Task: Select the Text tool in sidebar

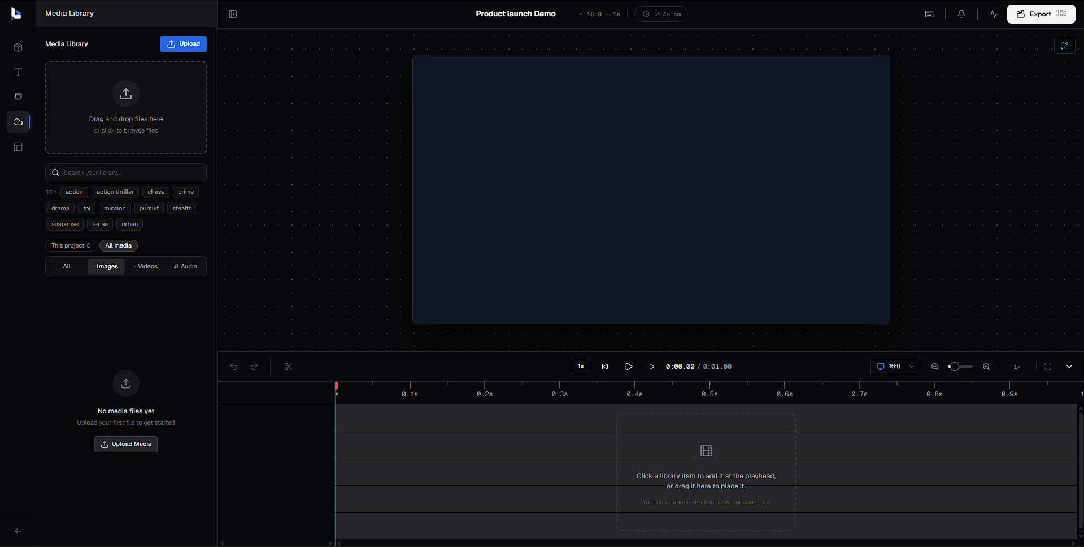Action: (18, 72)
